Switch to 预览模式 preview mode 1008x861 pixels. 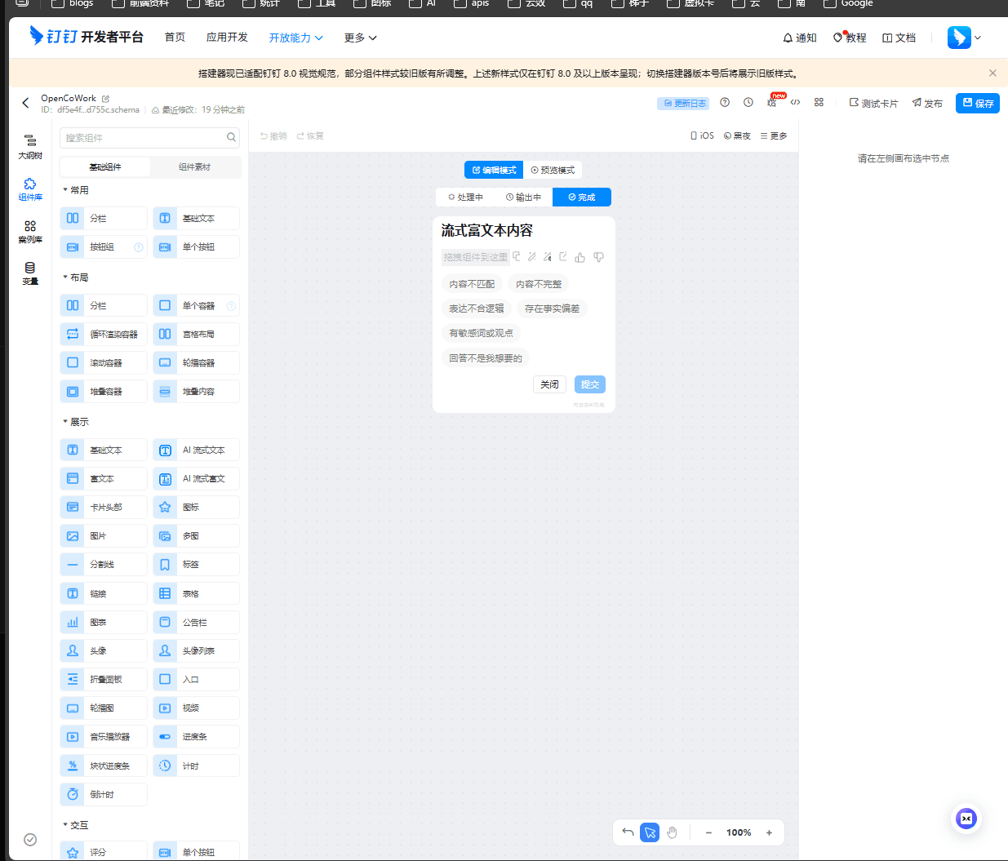[x=553, y=170]
